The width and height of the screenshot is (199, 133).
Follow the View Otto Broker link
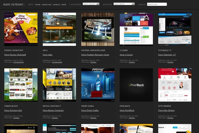[166, 110]
